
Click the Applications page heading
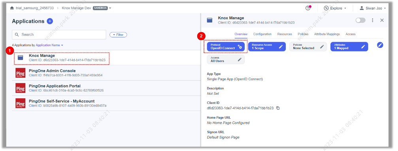point(28,21)
